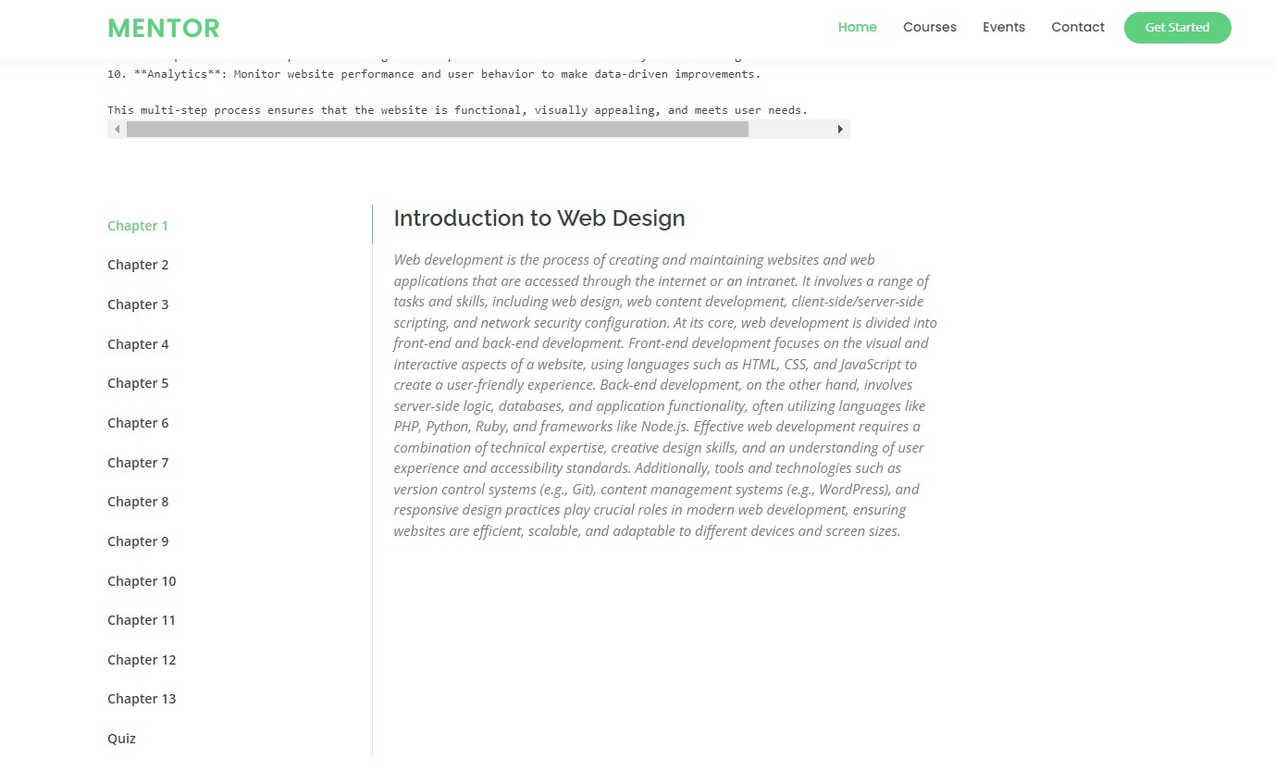Go to the Courses page
Screen dimensions: 1275x771
tap(929, 27)
